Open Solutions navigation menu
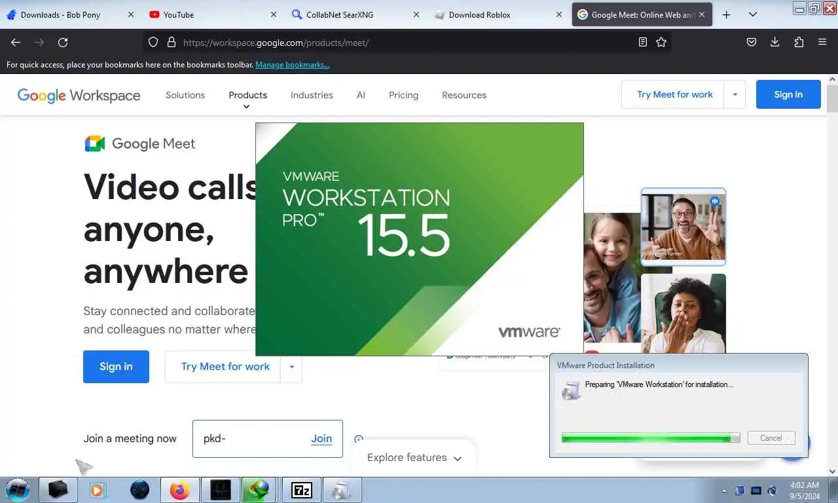The image size is (838, 503). (x=185, y=95)
